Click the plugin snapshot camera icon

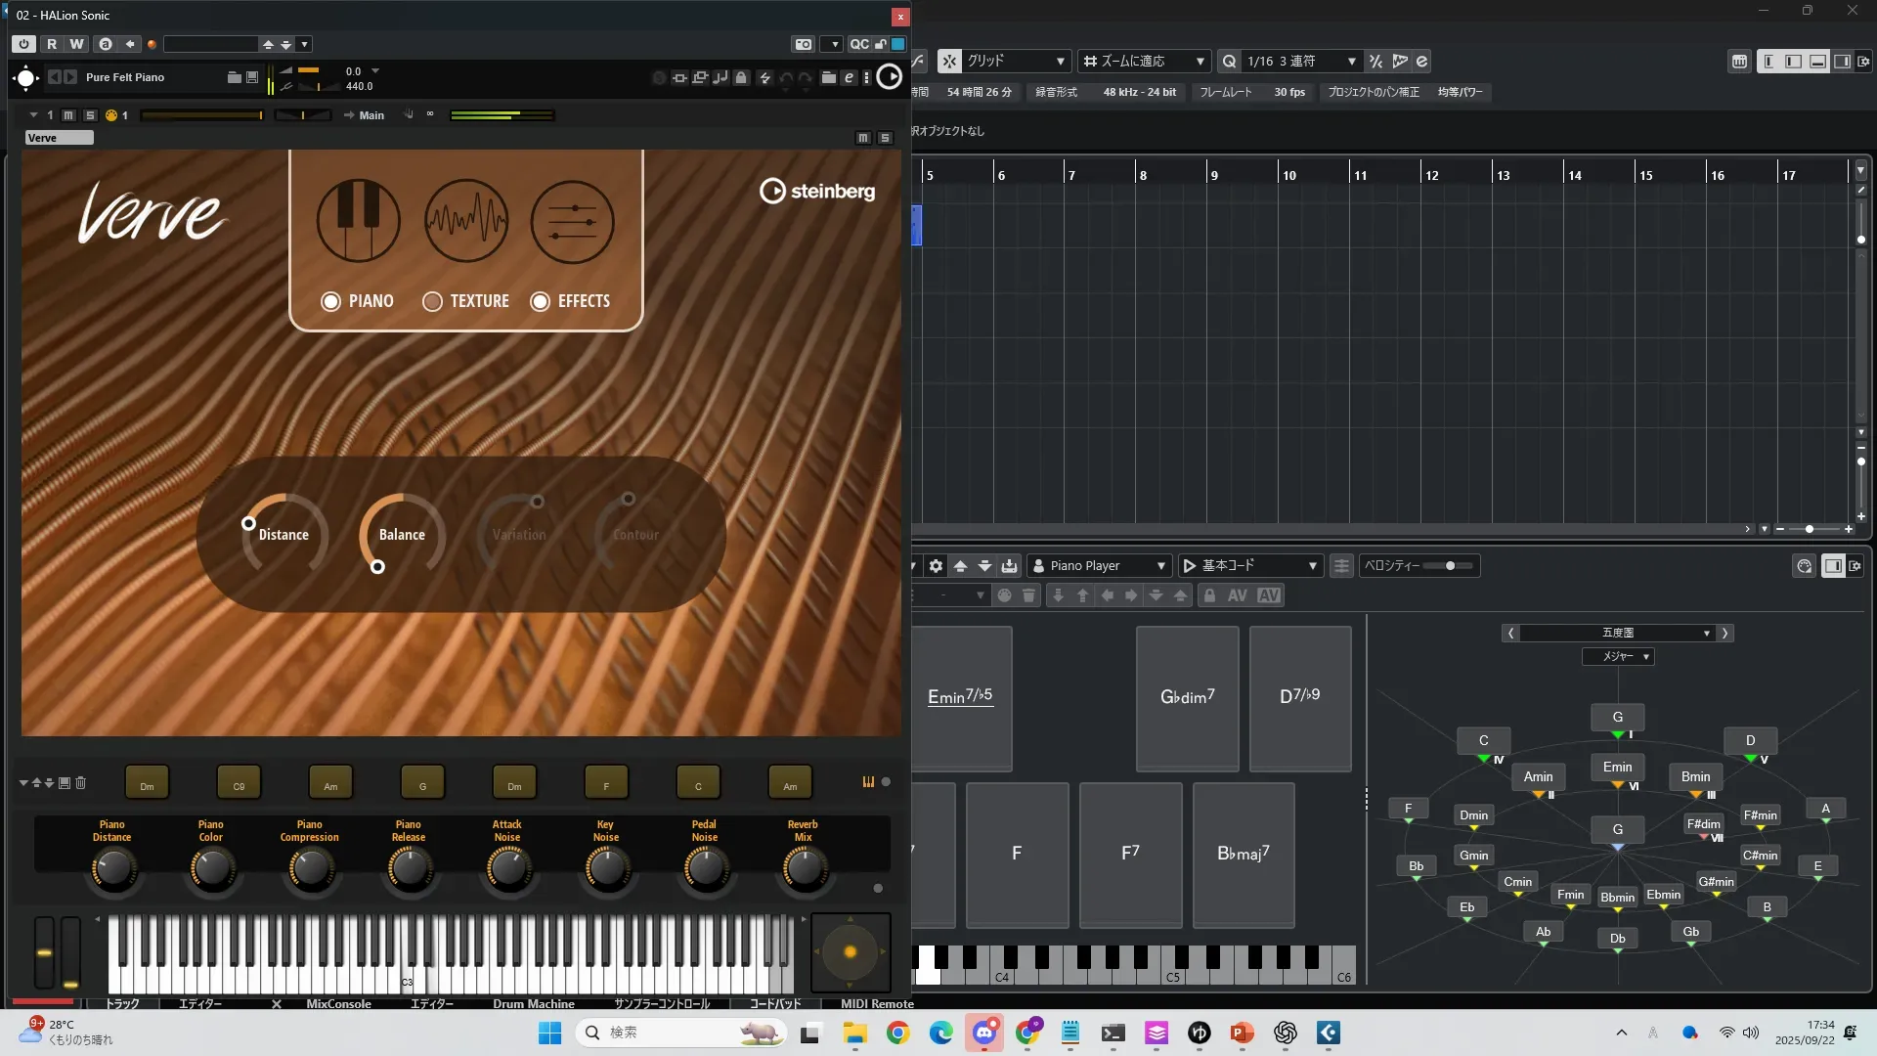pos(803,44)
